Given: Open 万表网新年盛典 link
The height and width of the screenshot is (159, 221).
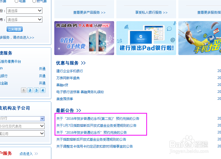Looking at the screenshot, I should coord(68,78).
